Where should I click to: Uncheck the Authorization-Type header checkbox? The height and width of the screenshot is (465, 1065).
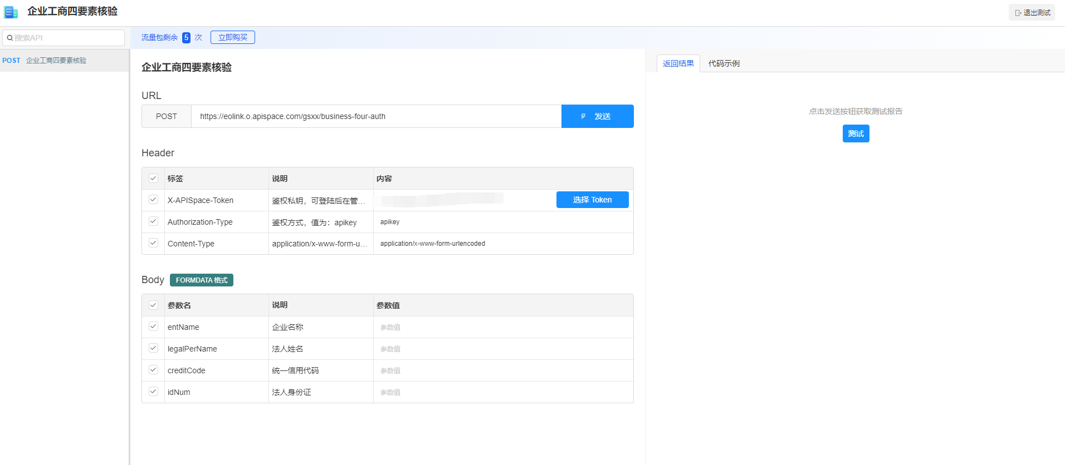pos(153,221)
